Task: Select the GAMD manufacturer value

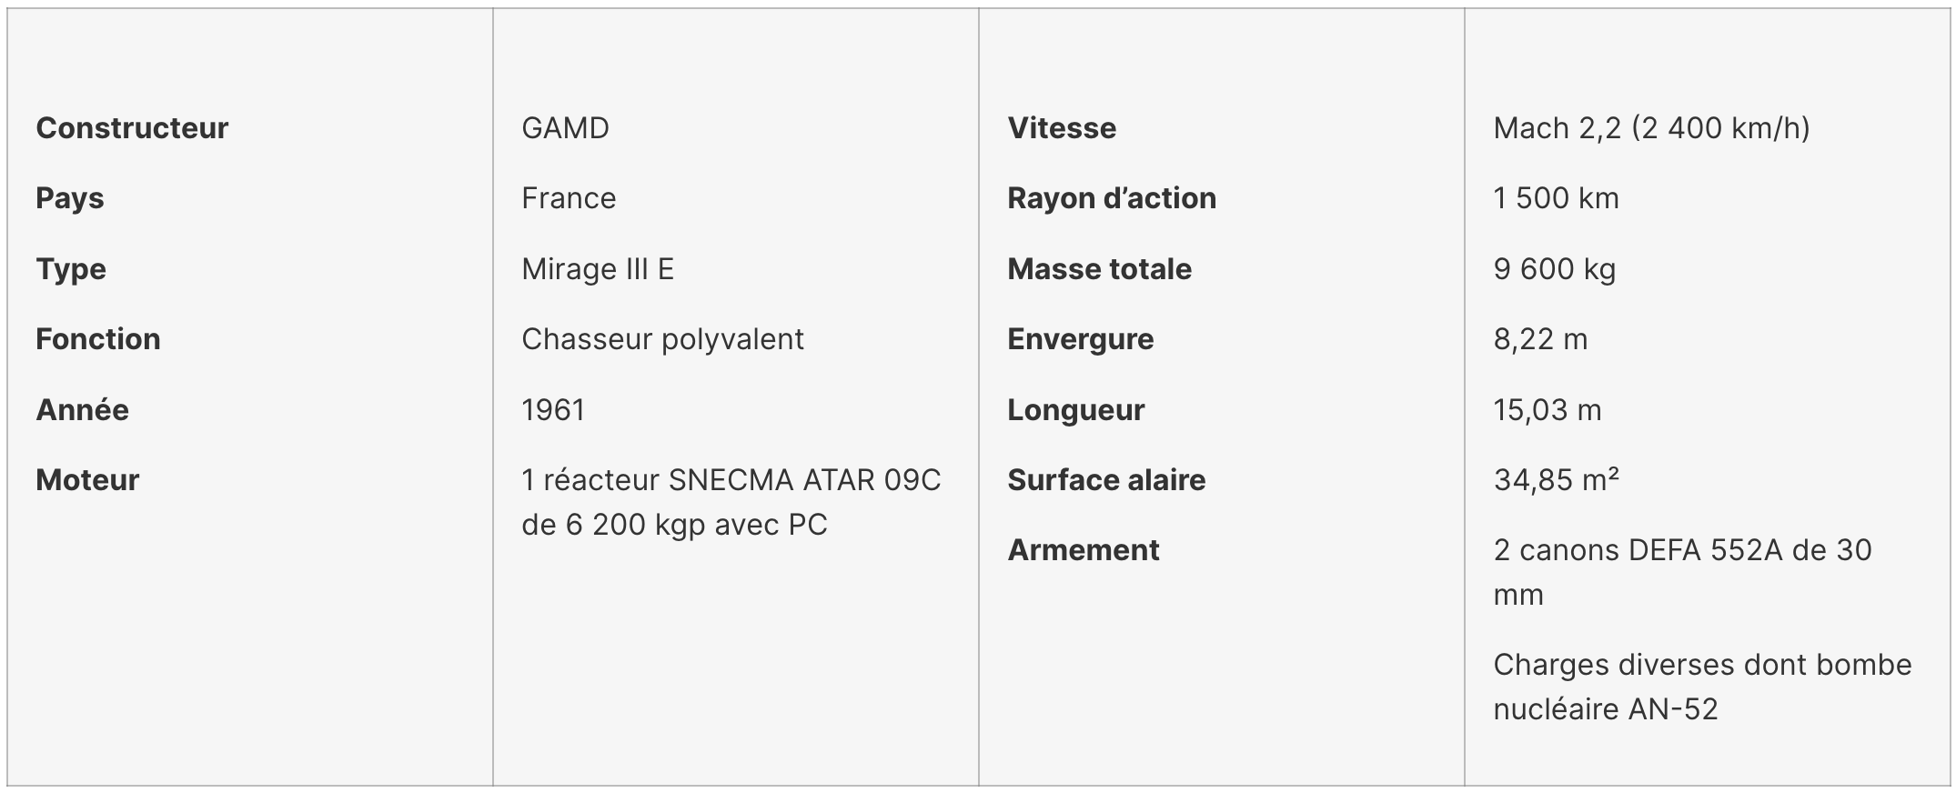Action: tap(565, 128)
